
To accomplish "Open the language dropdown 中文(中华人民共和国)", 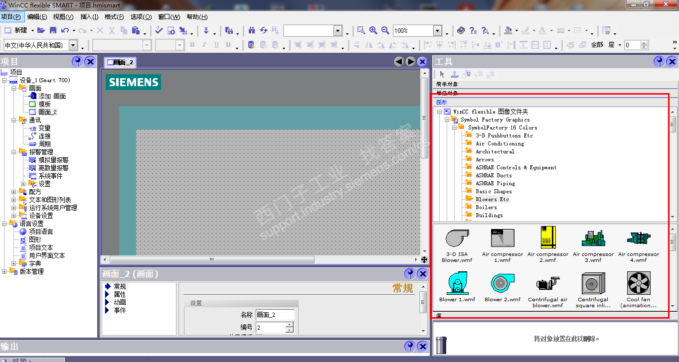I will (73, 45).
